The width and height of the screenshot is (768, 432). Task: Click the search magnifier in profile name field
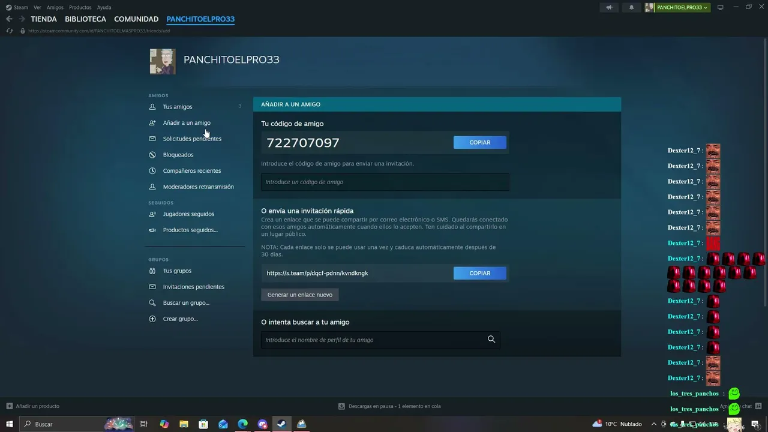click(x=491, y=340)
